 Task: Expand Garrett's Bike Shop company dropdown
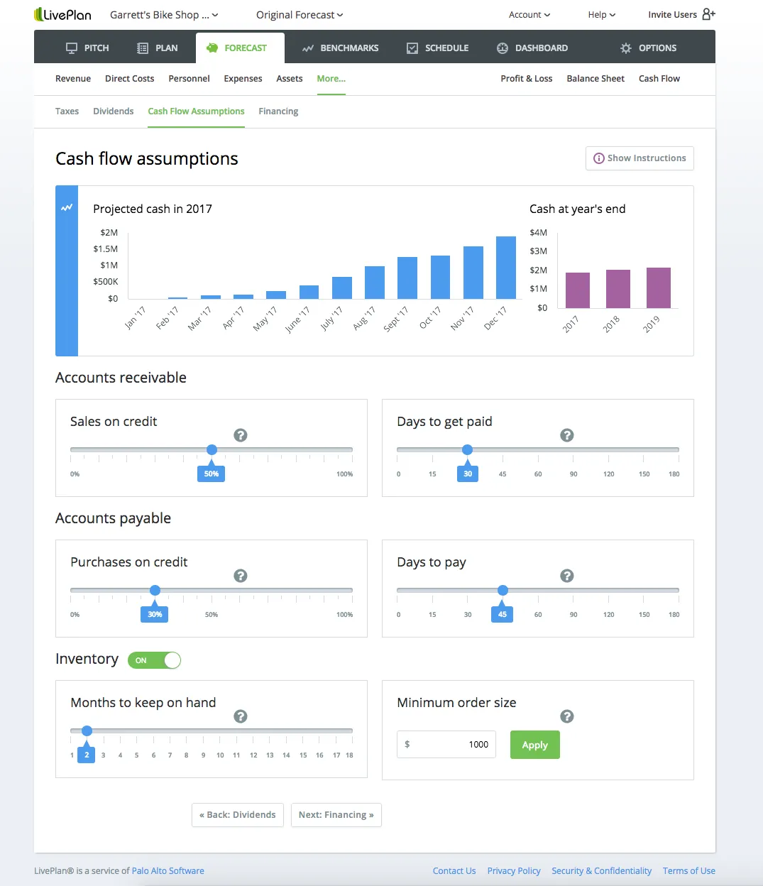click(x=164, y=15)
